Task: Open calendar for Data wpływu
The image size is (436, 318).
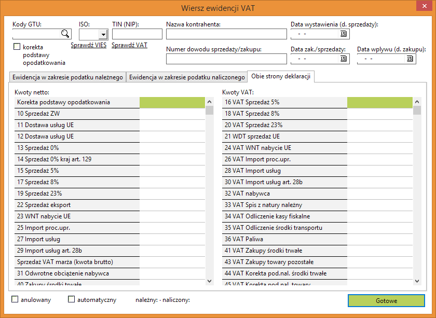Action: [x=410, y=59]
